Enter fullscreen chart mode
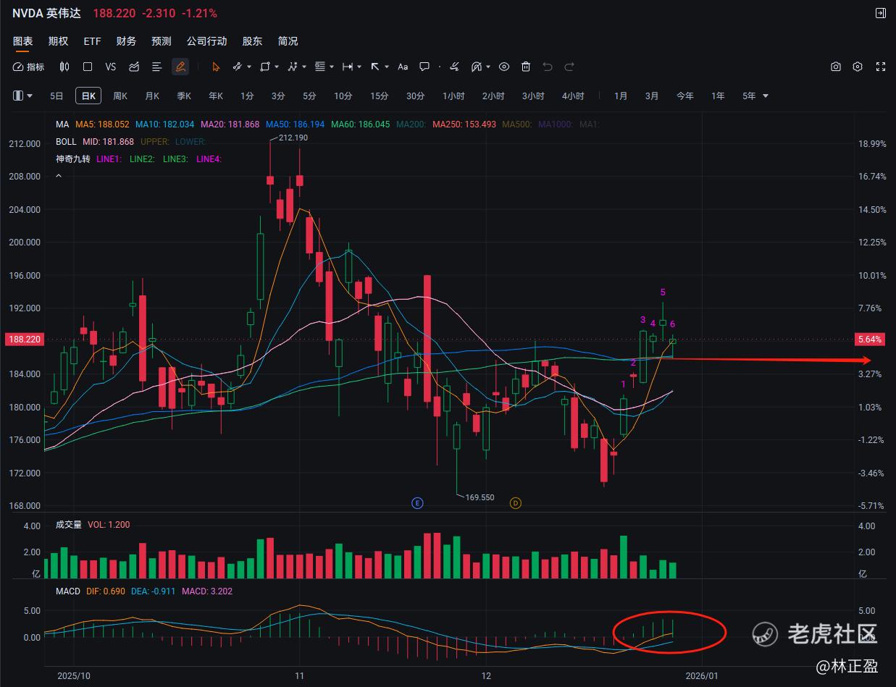Image resolution: width=896 pixels, height=687 pixels. 881,67
